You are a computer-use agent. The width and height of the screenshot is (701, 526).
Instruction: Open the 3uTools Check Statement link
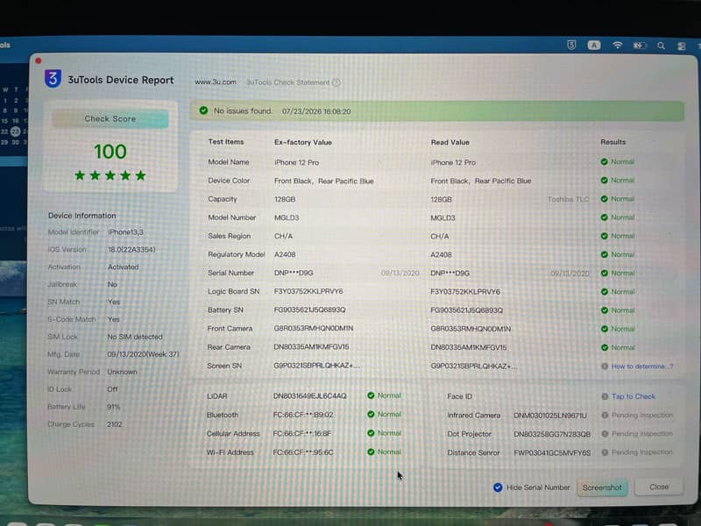(x=288, y=82)
